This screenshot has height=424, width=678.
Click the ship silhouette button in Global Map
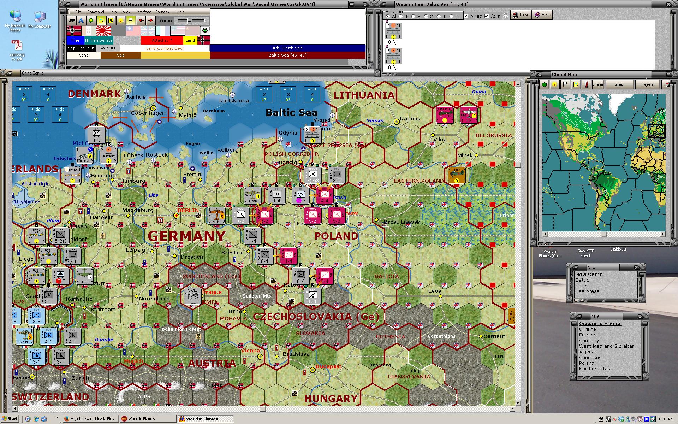click(x=619, y=84)
